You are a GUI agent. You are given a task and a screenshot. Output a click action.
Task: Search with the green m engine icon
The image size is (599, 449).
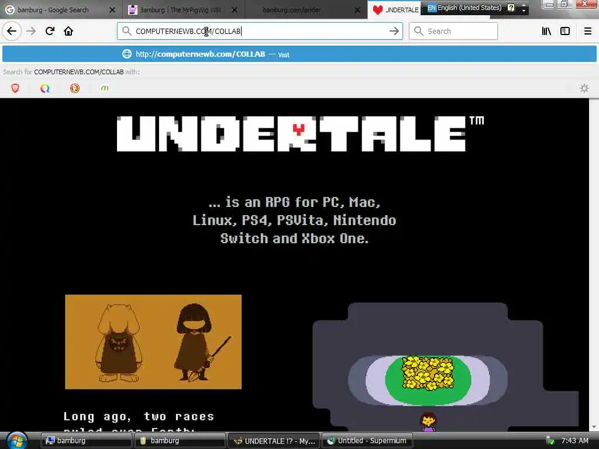[x=105, y=88]
